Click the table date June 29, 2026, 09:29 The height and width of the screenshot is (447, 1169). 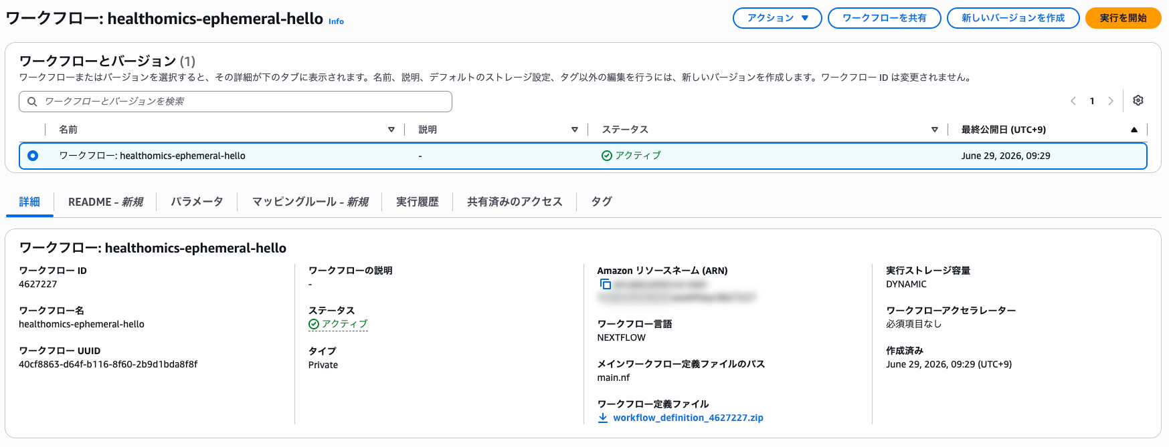pyautogui.click(x=1006, y=156)
